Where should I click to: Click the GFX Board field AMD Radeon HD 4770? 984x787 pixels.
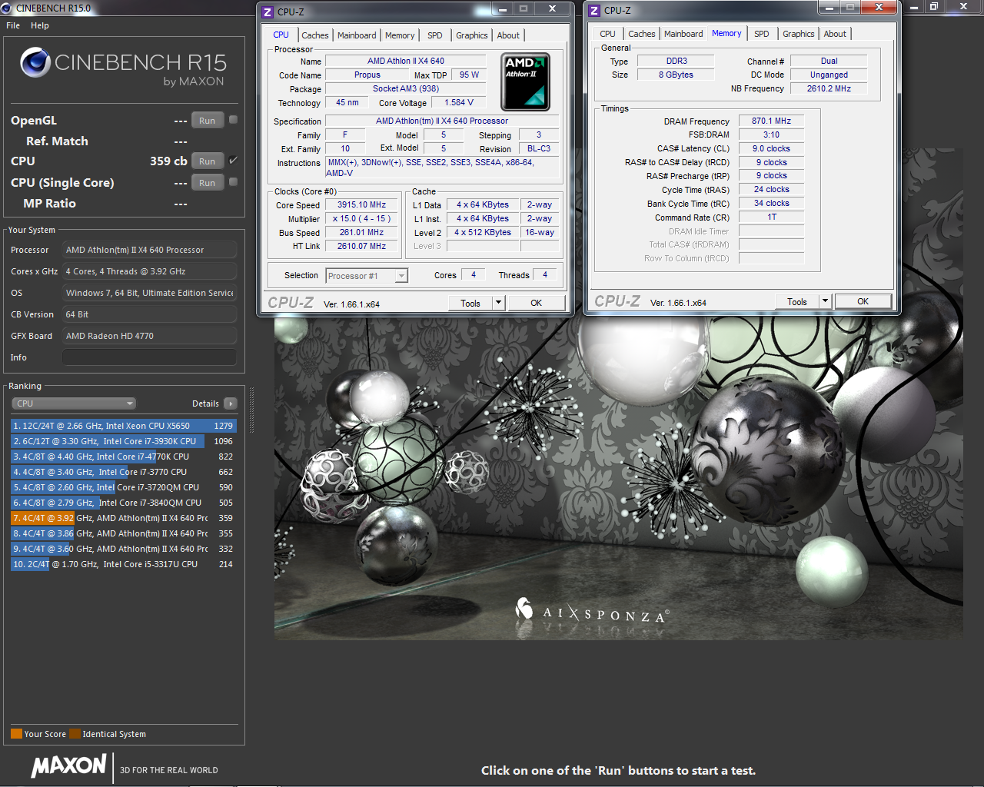pyautogui.click(x=150, y=336)
